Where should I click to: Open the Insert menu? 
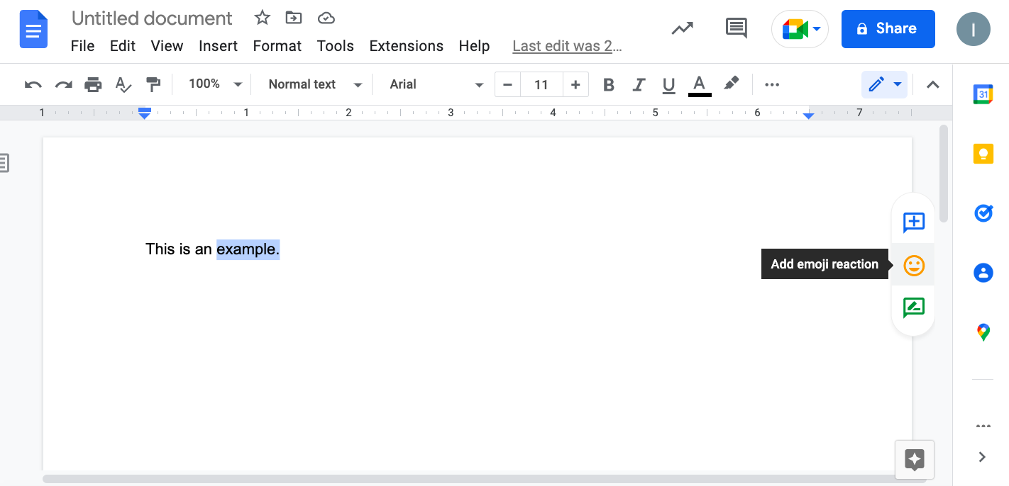click(218, 45)
